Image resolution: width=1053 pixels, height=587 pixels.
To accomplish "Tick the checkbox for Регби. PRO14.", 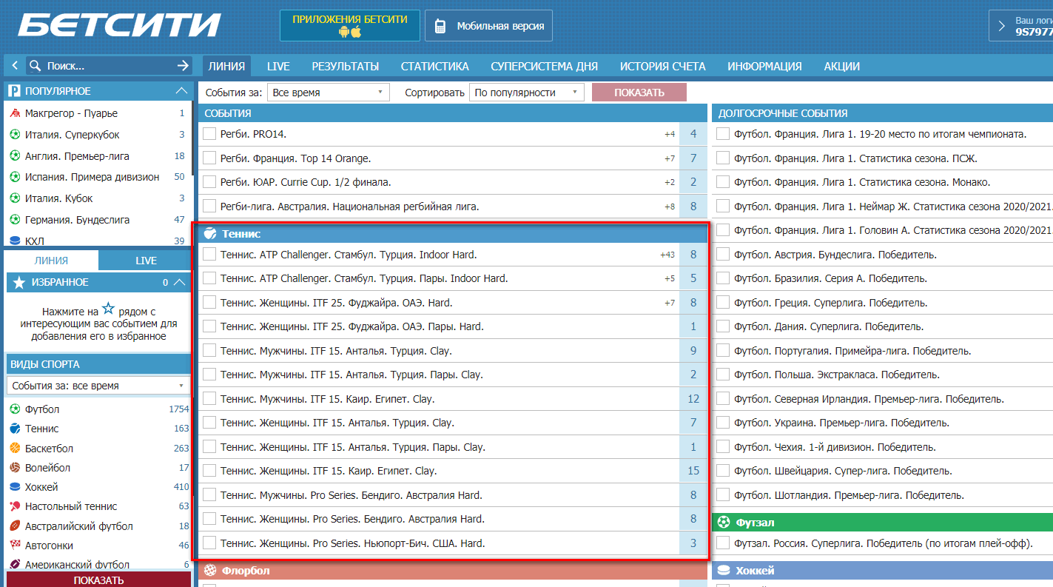I will coord(209,134).
